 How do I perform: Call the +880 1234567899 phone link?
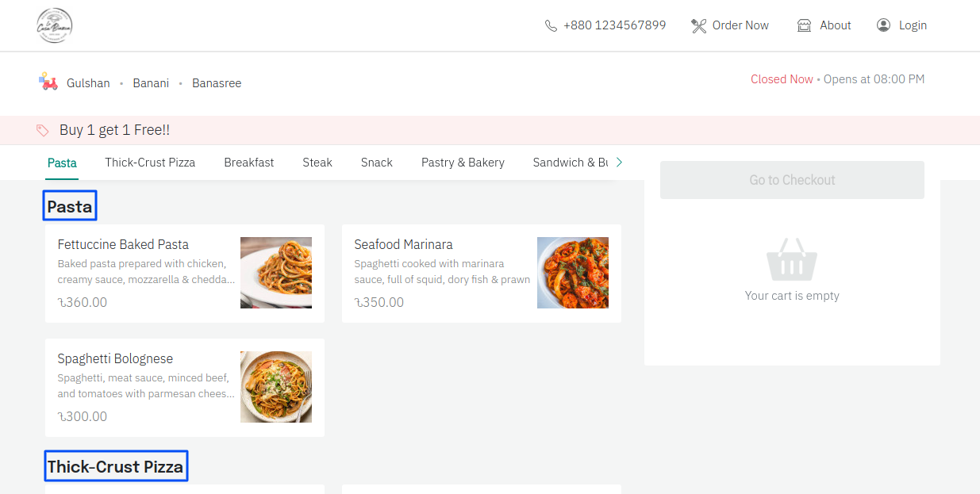coord(614,25)
